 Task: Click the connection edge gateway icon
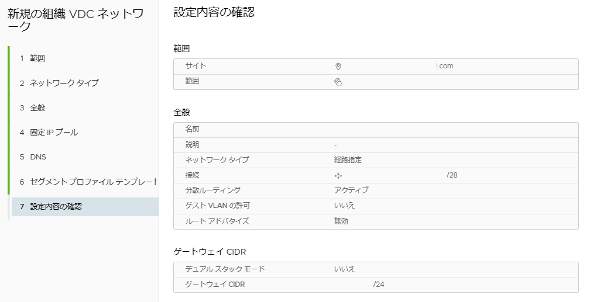click(x=338, y=175)
